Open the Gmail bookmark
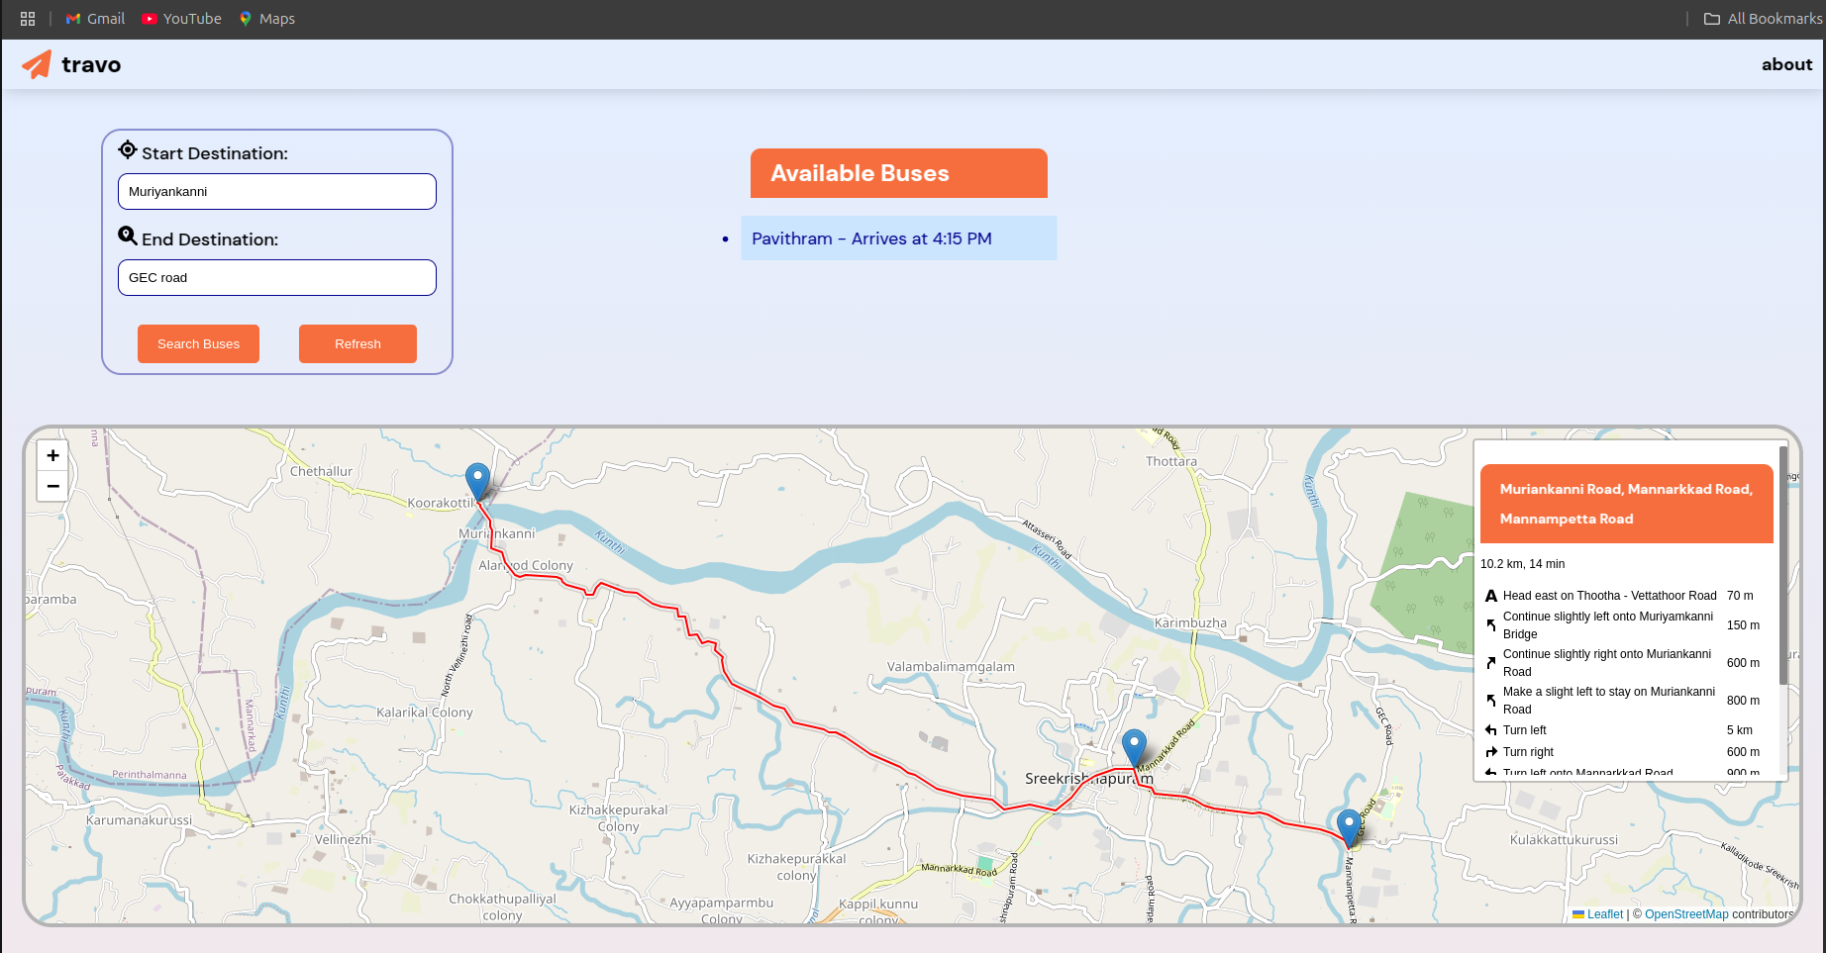The image size is (1826, 953). pyautogui.click(x=95, y=19)
